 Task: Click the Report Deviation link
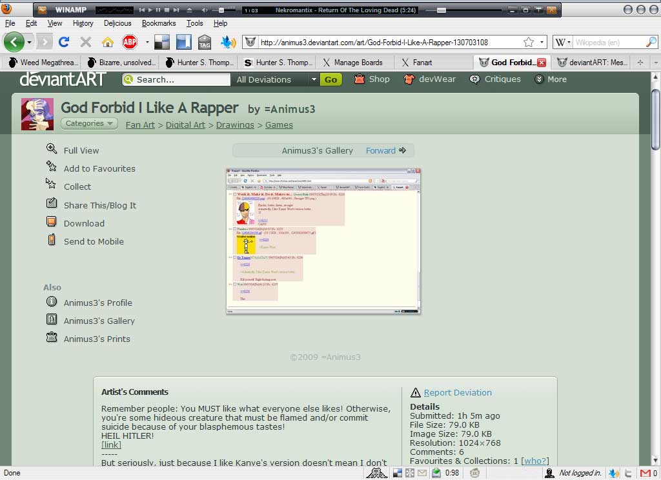point(457,392)
